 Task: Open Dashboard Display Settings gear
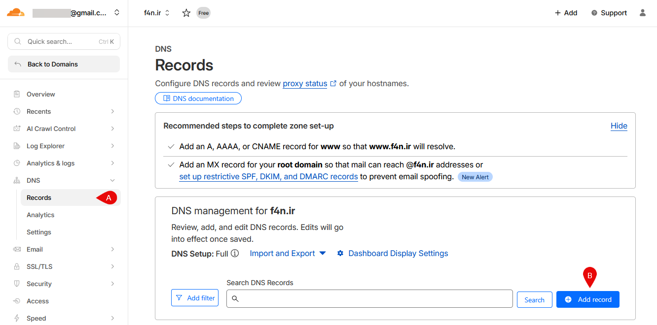[x=340, y=254]
